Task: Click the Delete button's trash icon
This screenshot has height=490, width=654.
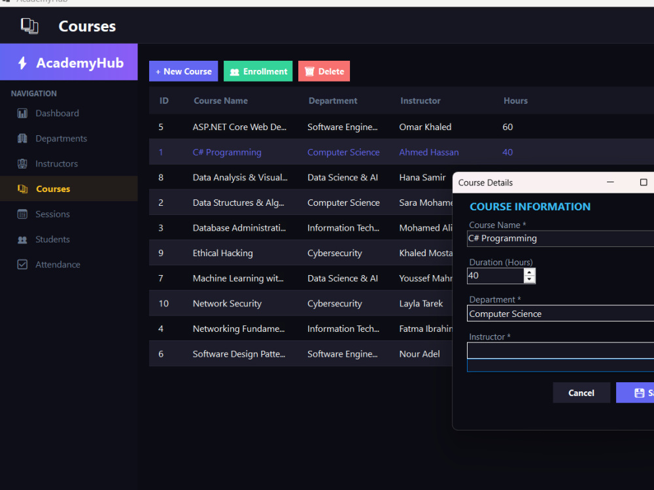Action: coord(309,72)
